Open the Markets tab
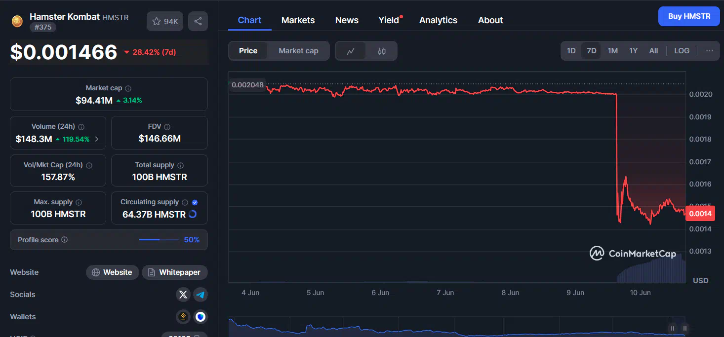This screenshot has width=724, height=337. pos(298,20)
